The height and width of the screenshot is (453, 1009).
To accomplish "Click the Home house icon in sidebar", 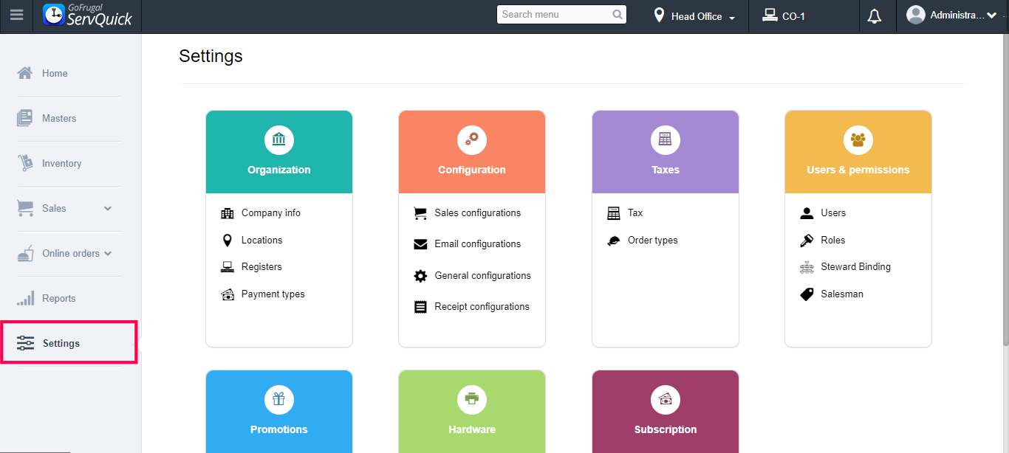I will 25,73.
